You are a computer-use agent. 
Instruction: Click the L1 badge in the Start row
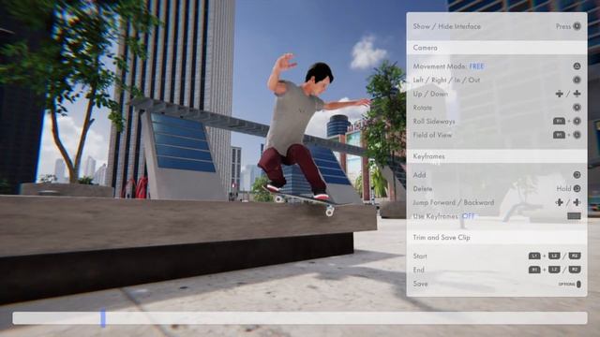pyautogui.click(x=534, y=256)
